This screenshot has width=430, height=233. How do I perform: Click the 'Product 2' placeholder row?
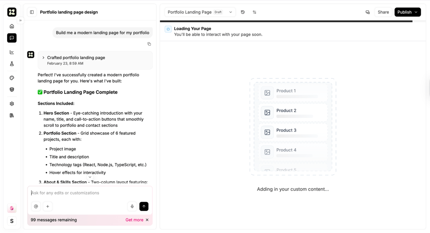(x=293, y=113)
